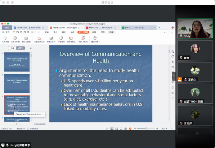The image size is (215, 148).
Task: Open a new document tab with plus button
Action: tap(159, 28)
